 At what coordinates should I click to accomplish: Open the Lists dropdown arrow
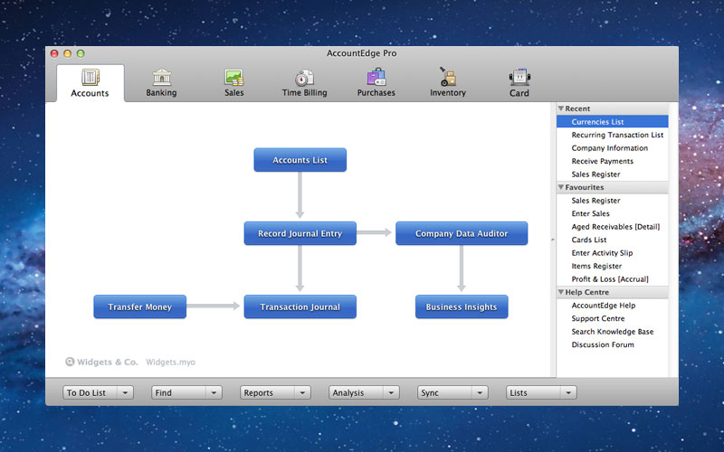(x=568, y=393)
